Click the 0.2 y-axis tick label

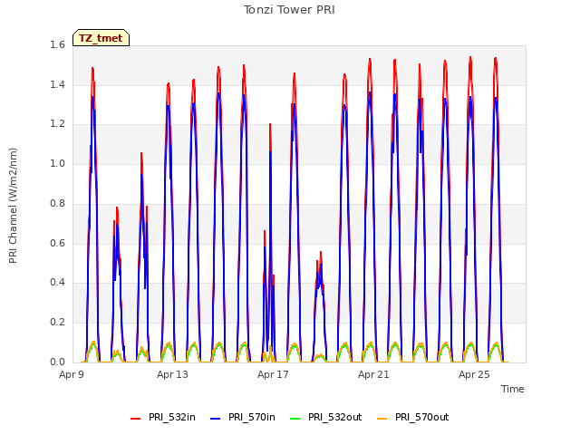pos(57,323)
